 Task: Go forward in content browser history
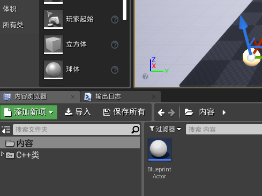(x=171, y=112)
